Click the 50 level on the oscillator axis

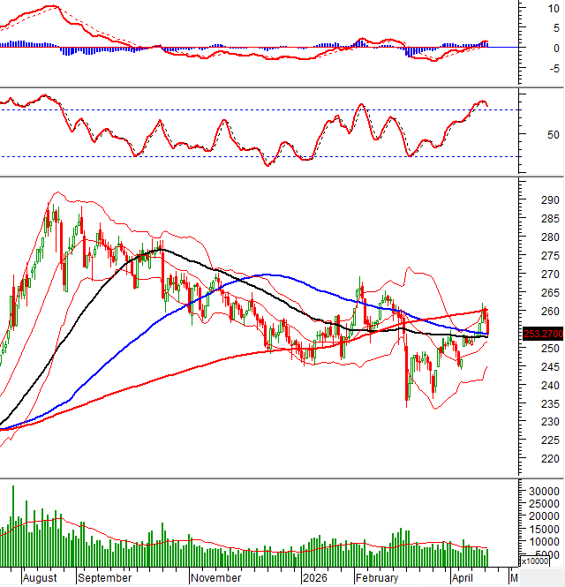(x=529, y=134)
